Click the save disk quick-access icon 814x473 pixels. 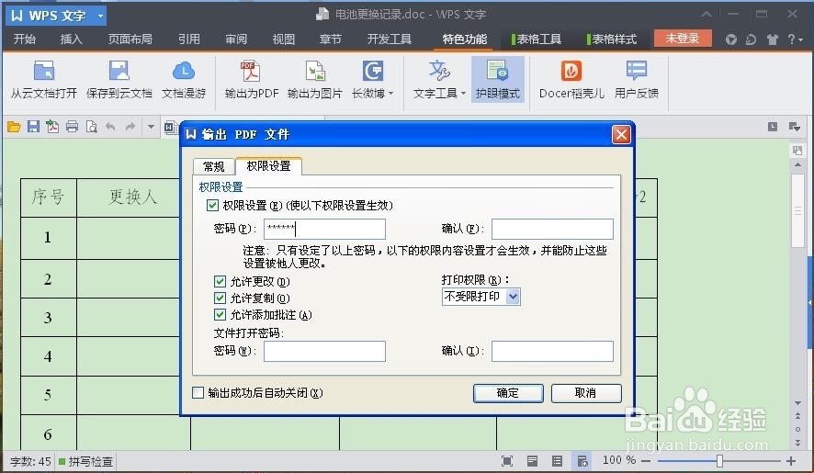point(33,126)
